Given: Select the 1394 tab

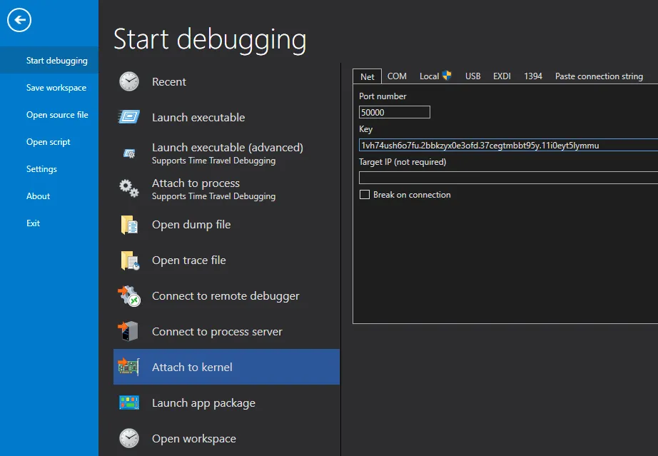Looking at the screenshot, I should click(x=533, y=76).
